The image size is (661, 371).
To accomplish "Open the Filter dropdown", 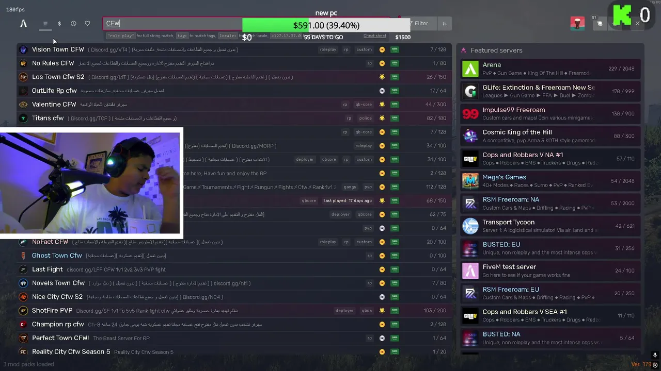I will (419, 23).
